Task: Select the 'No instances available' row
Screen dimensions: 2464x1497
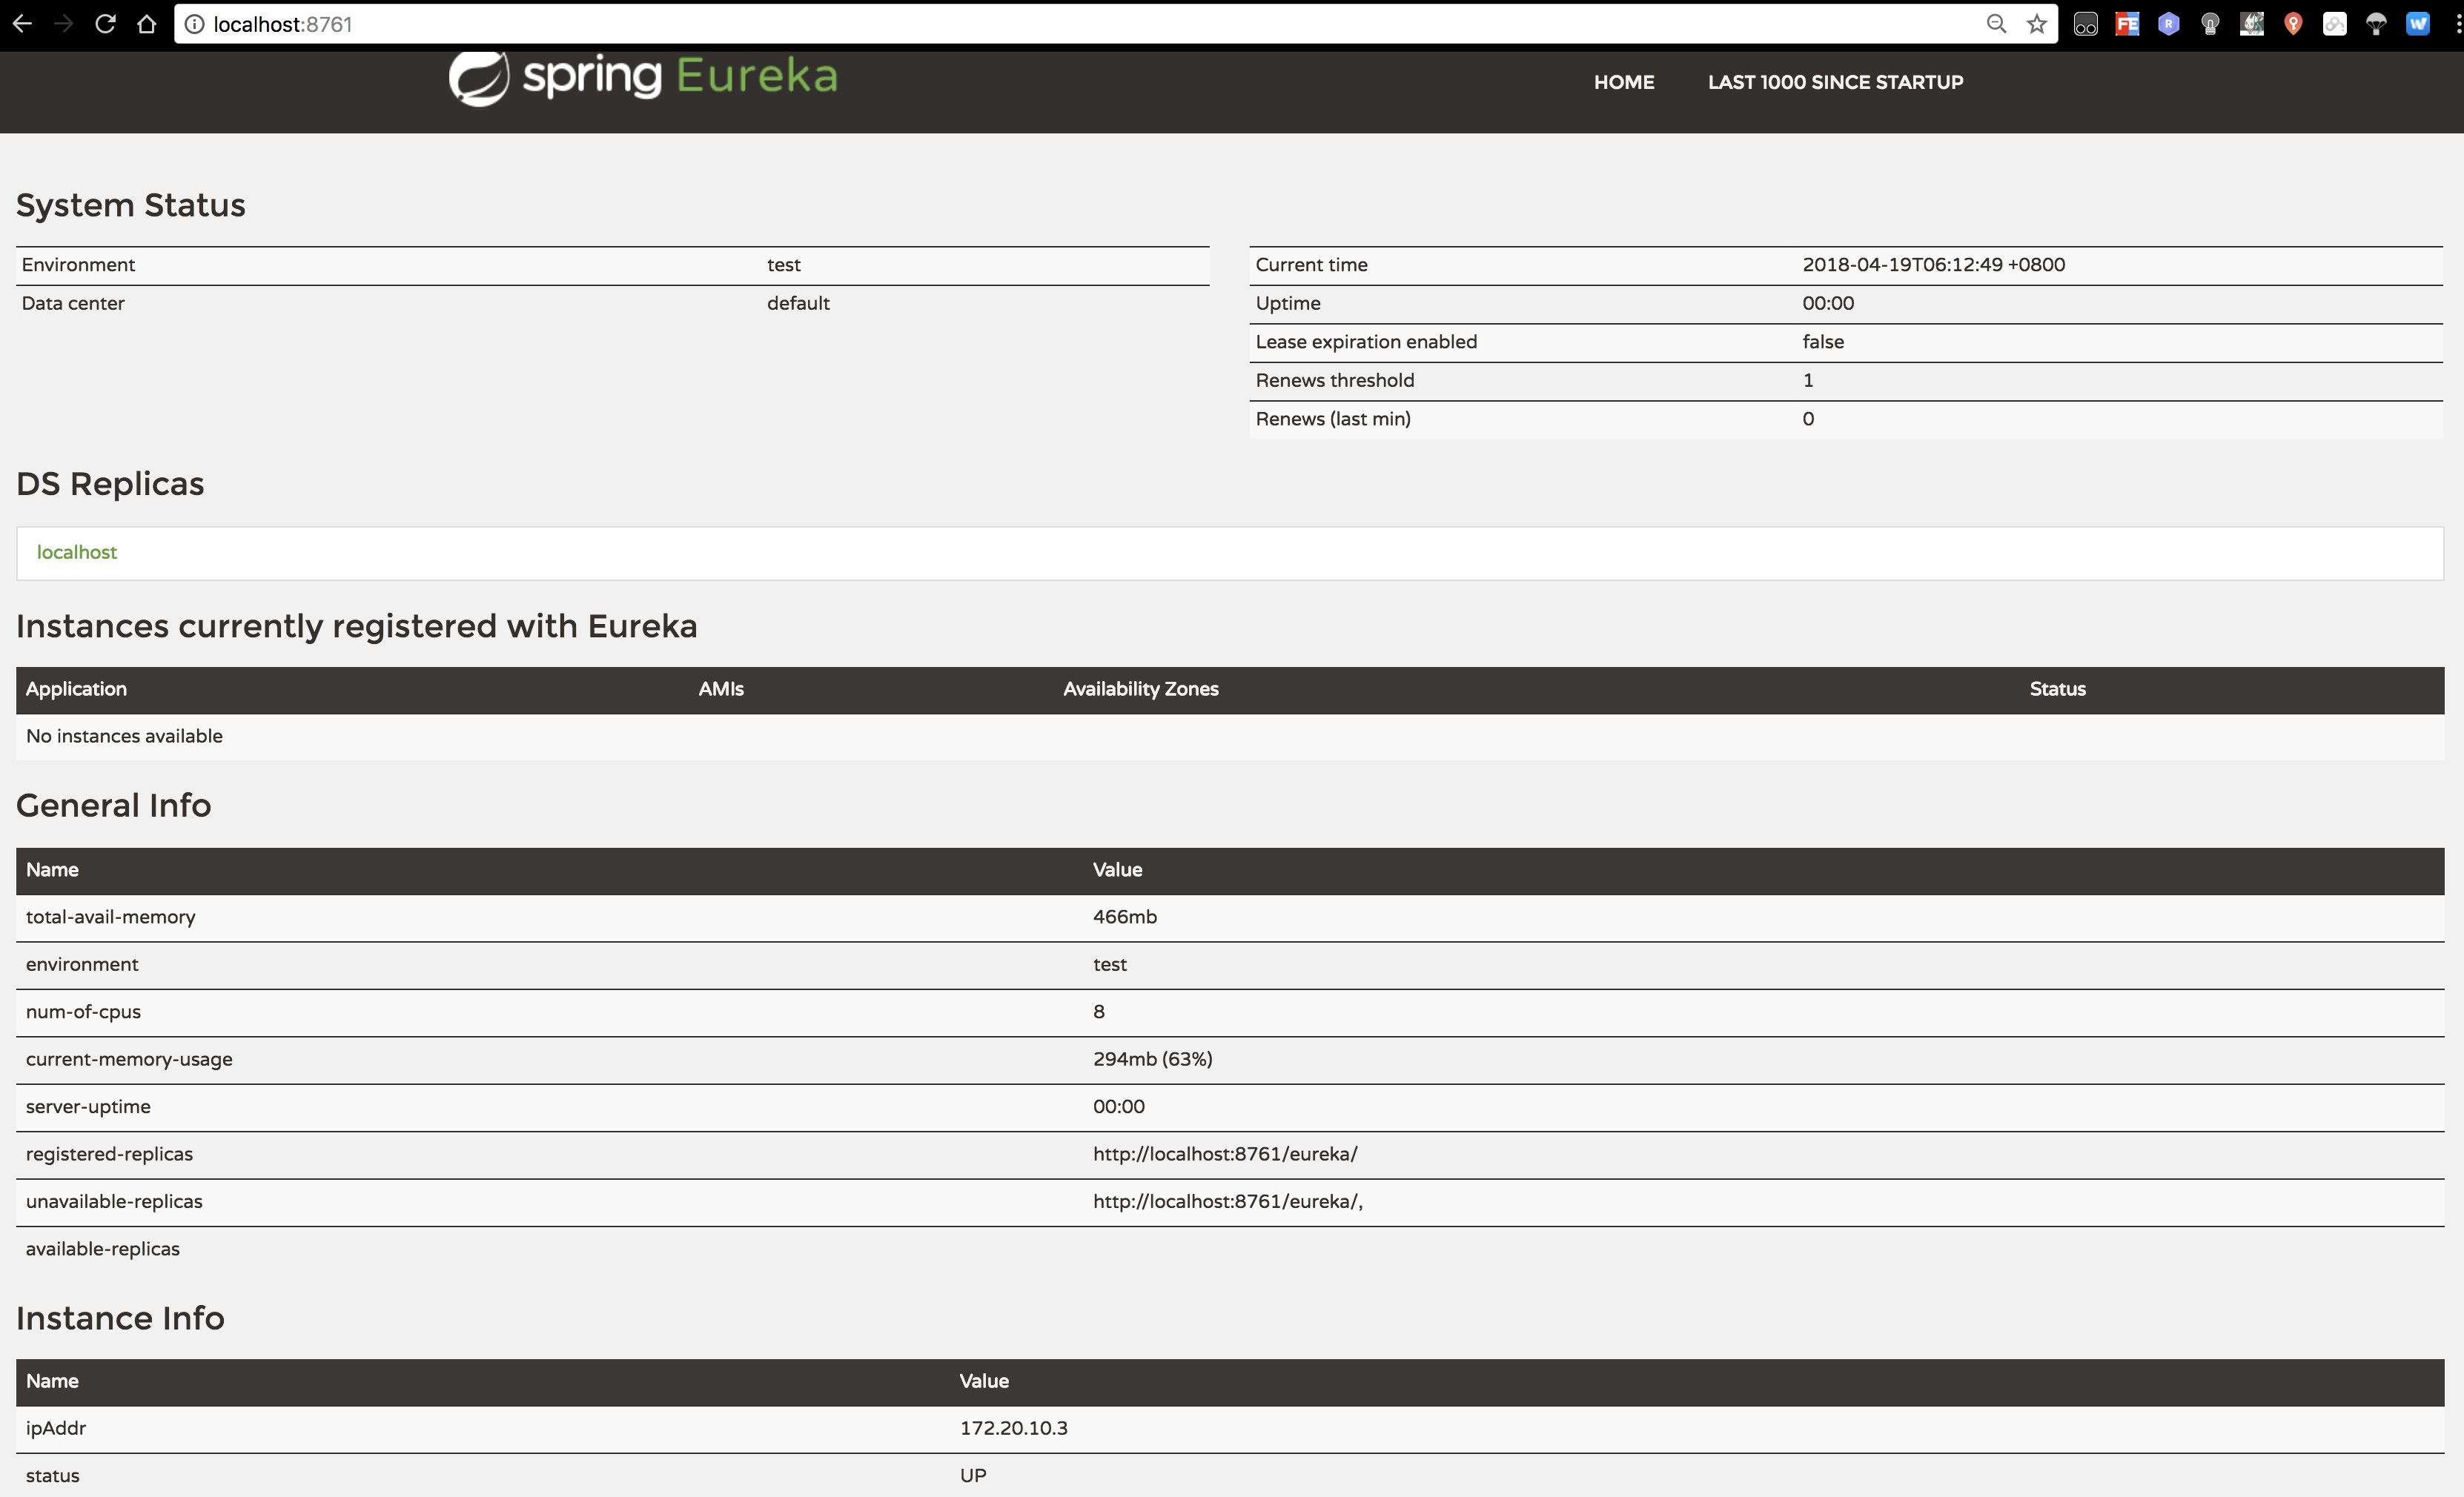Action: pos(1230,737)
